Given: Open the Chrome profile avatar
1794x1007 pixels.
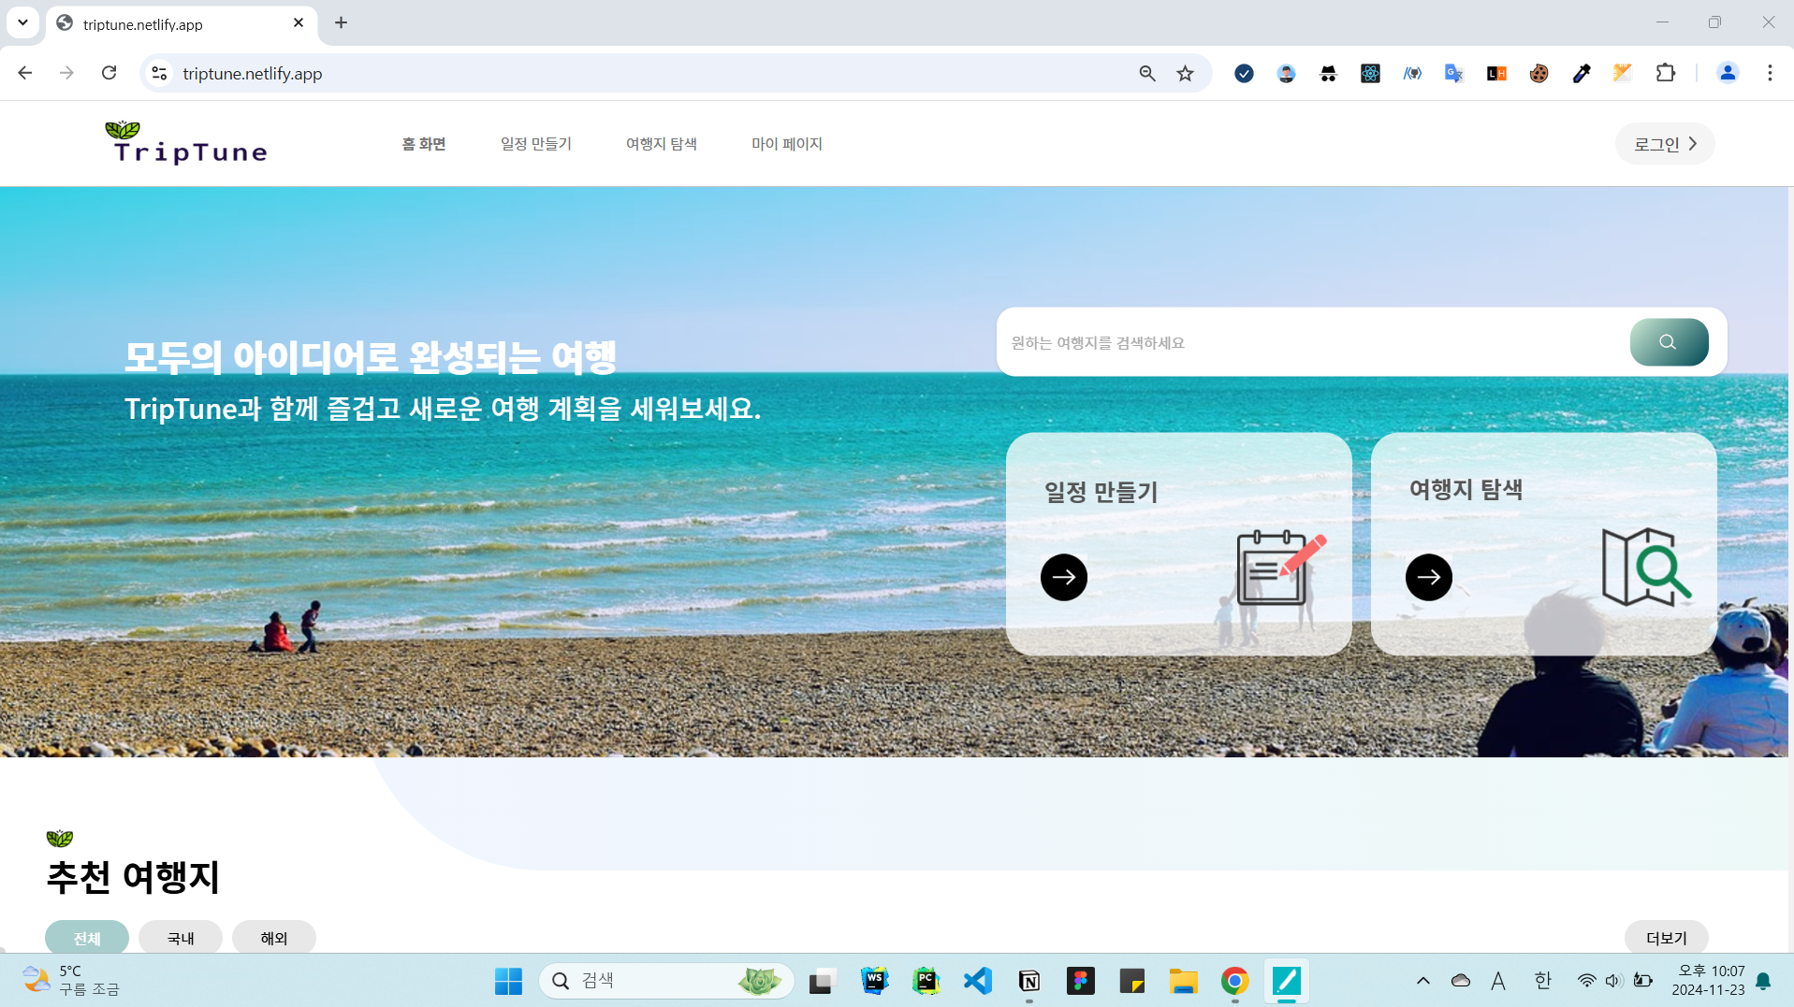Looking at the screenshot, I should pos(1727,73).
